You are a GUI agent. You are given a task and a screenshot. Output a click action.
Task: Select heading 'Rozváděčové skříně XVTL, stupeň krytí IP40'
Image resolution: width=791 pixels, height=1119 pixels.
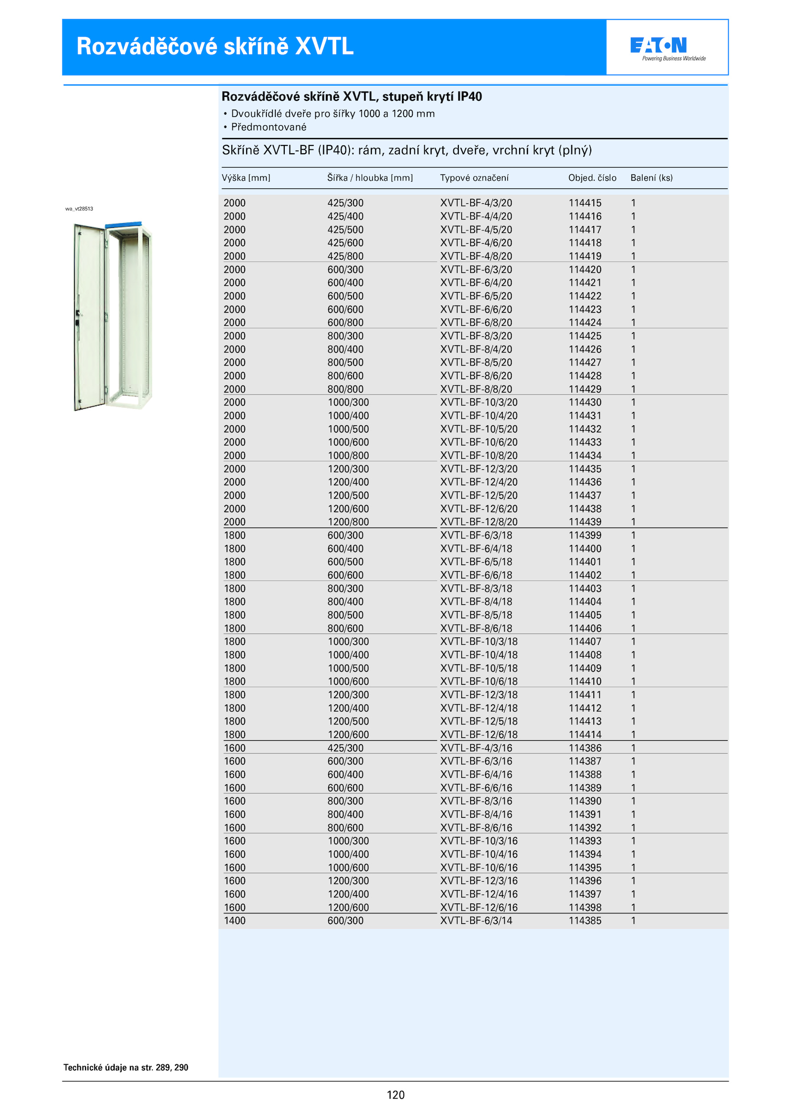352,96
